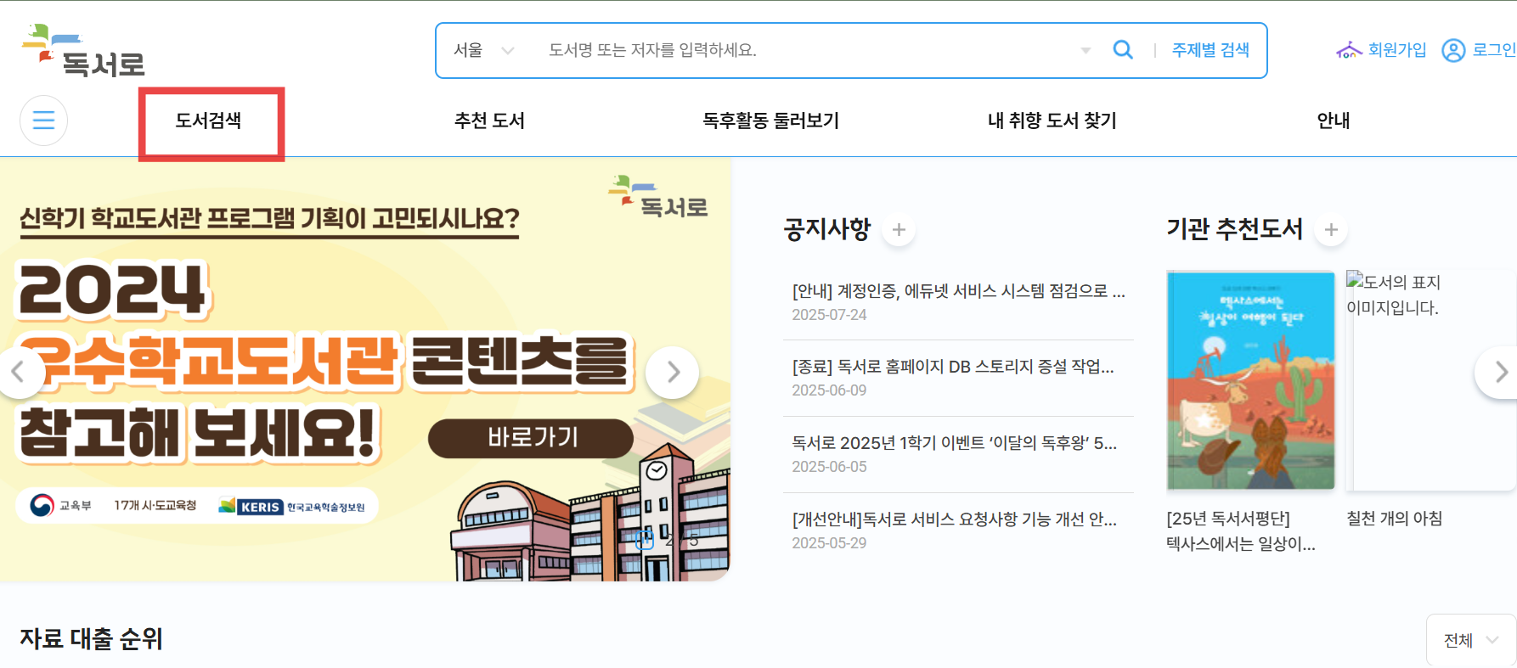Open notice about 독서로 홈페이지 DB 스토리지
The image size is (1517, 668).
pyautogui.click(x=953, y=367)
